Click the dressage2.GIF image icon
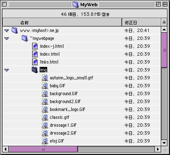Image resolution: width=170 pixels, height=155 pixels. [45, 133]
